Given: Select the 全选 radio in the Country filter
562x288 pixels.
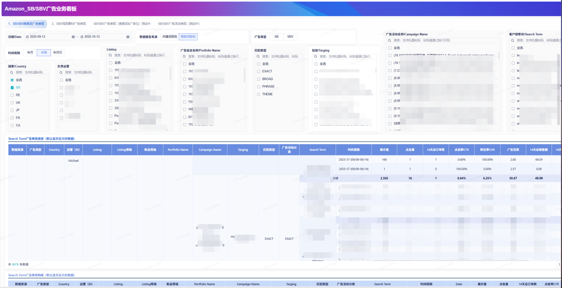Looking at the screenshot, I should tap(12, 80).
